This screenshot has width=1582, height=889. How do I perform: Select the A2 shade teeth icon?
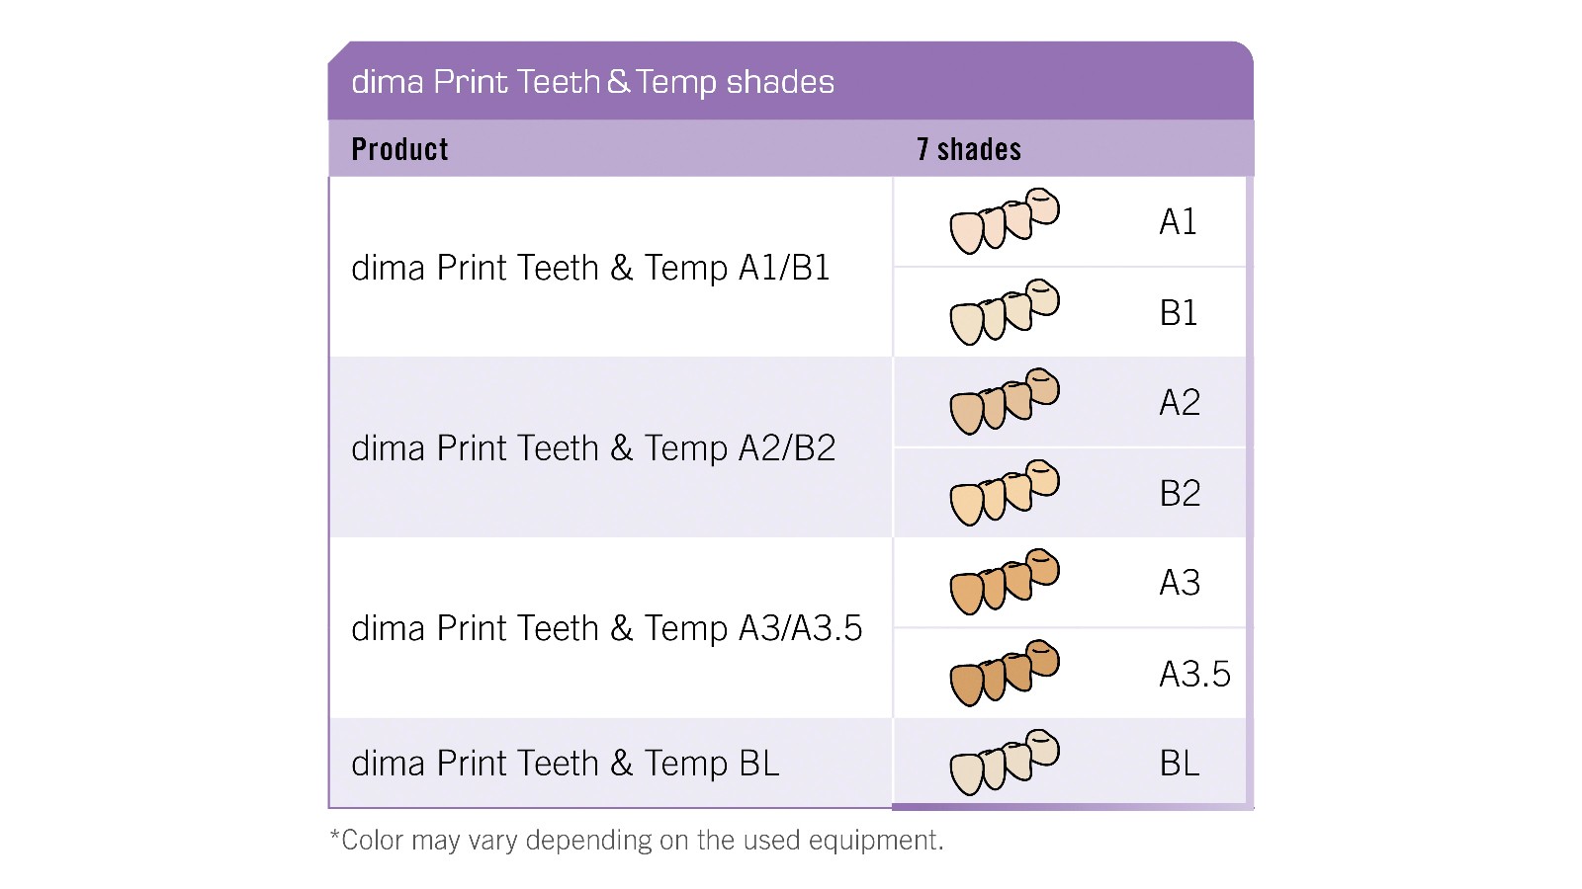click(x=1004, y=402)
